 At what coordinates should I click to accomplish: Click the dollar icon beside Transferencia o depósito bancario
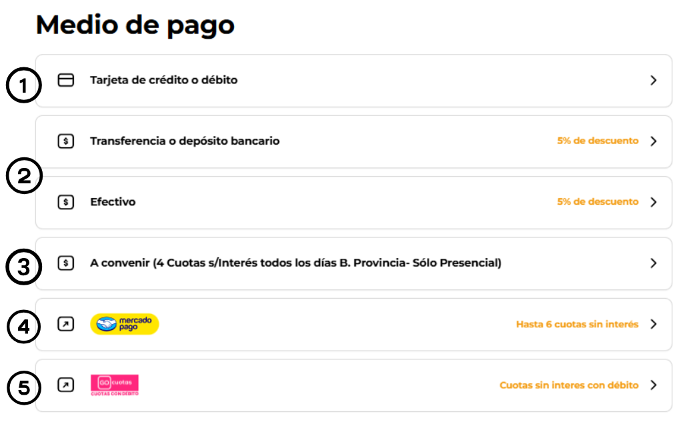click(x=66, y=141)
